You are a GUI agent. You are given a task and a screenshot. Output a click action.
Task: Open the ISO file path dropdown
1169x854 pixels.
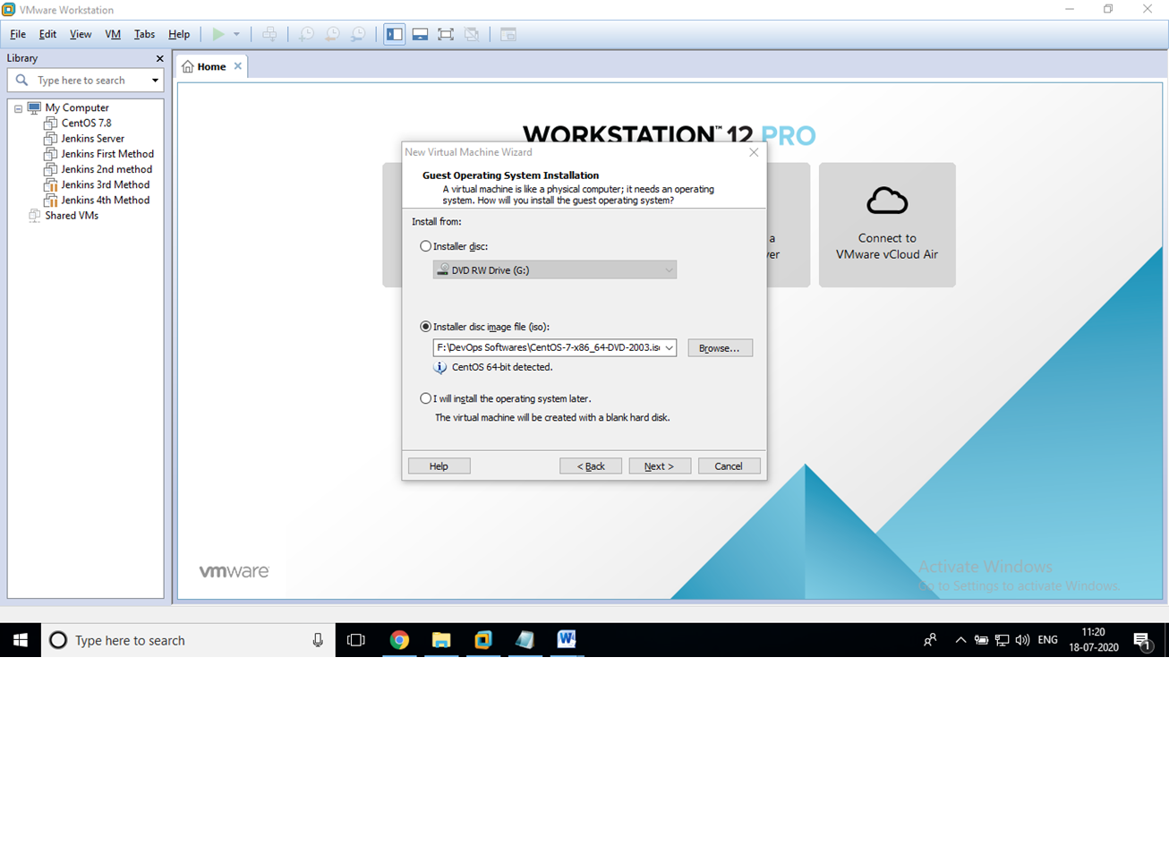pyautogui.click(x=670, y=347)
